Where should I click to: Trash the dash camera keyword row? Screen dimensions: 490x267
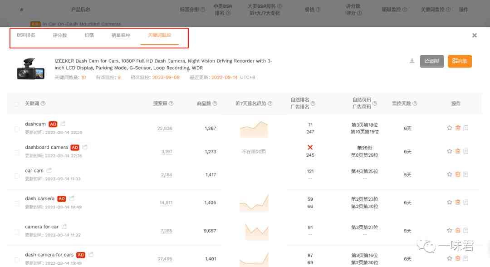458,202
